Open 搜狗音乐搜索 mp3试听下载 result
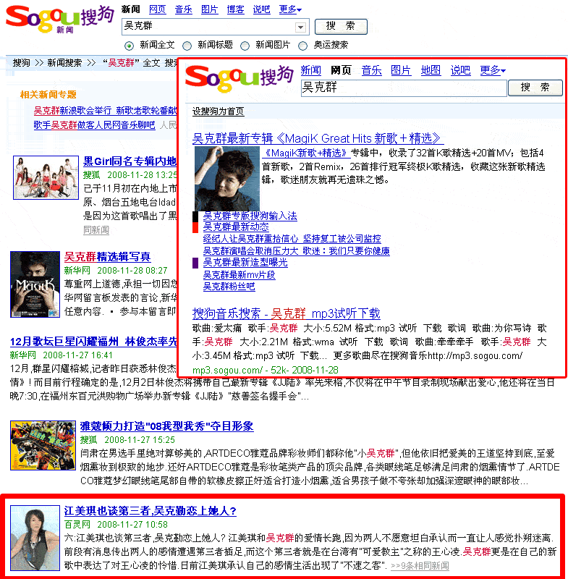This screenshot has width=568, height=579. 286,313
